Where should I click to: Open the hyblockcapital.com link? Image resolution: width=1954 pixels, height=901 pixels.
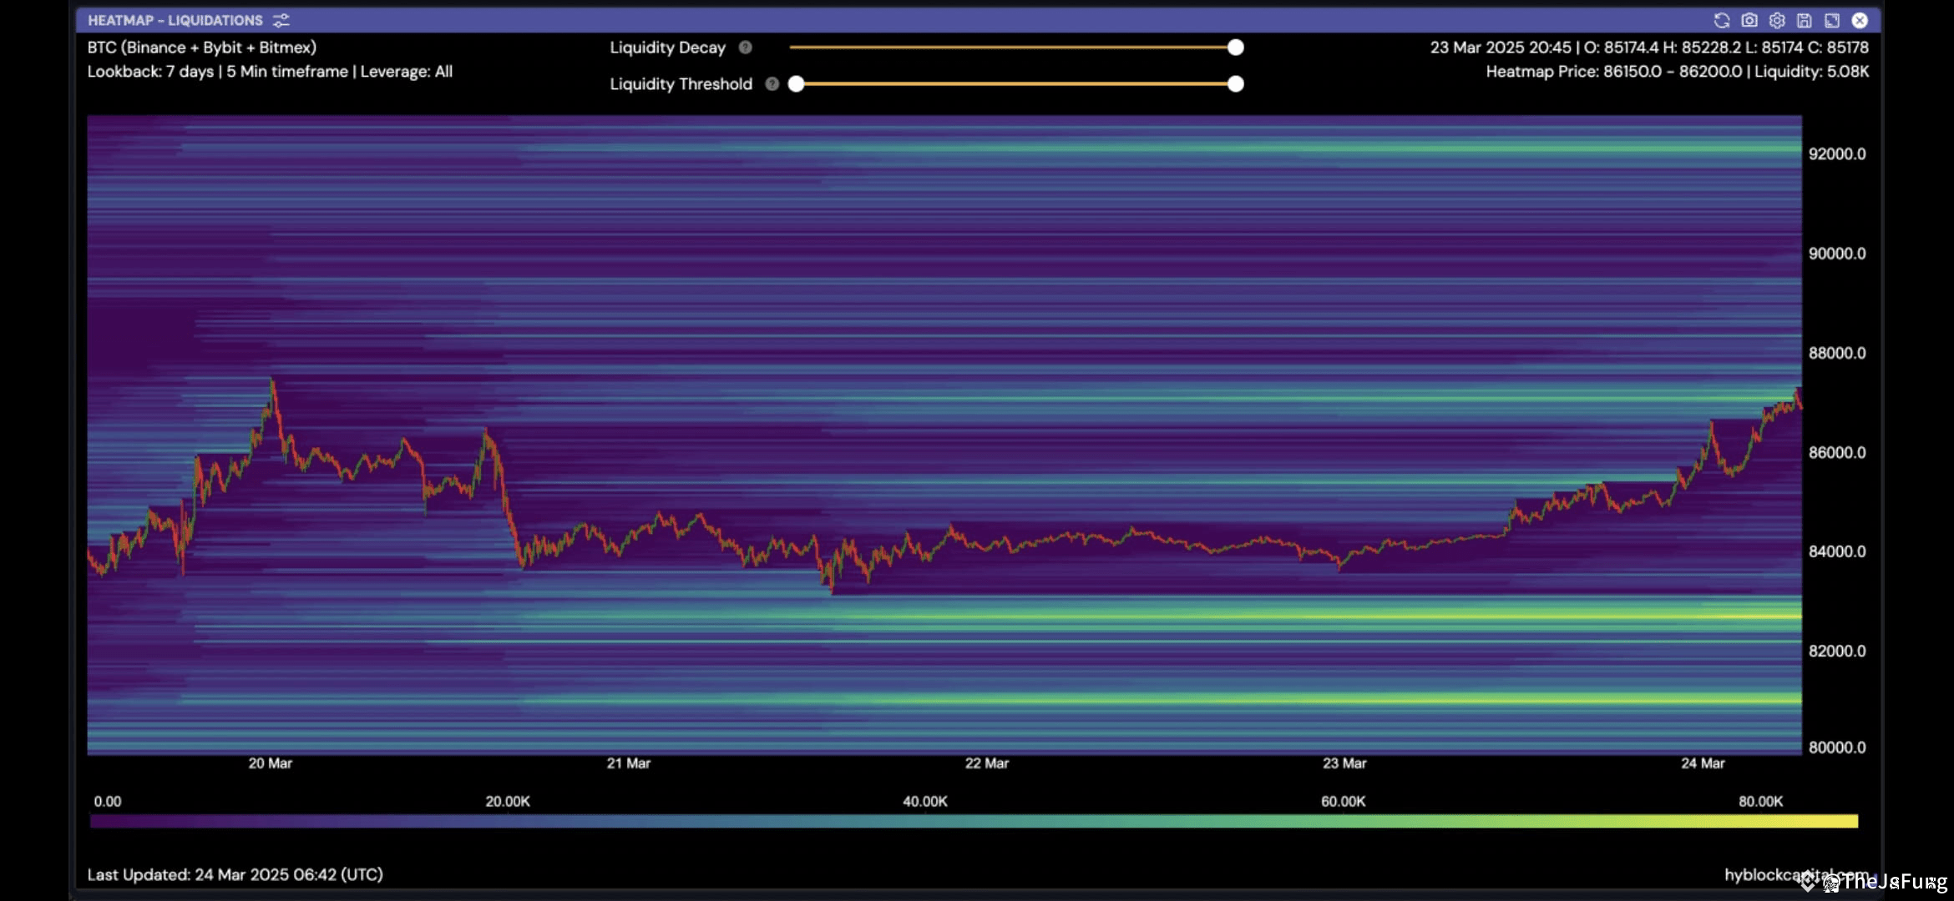pos(1796,874)
